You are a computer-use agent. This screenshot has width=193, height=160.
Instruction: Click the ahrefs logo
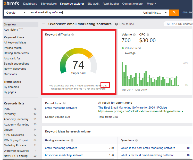[x=11, y=3]
